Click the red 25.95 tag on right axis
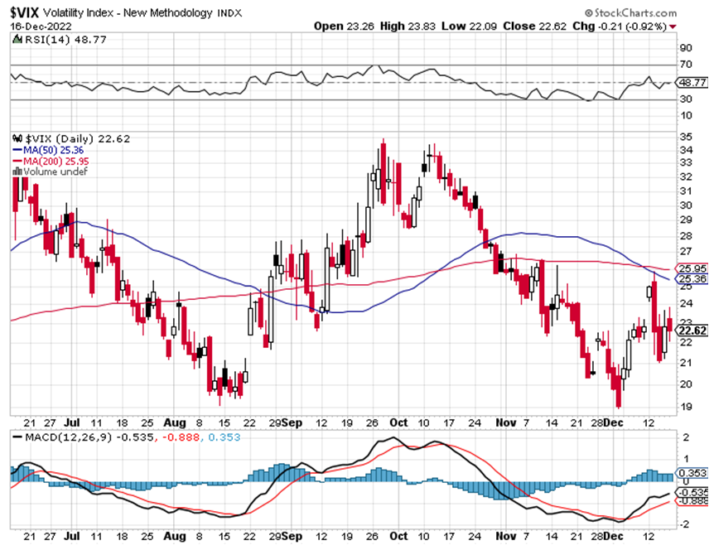 pyautogui.click(x=691, y=268)
